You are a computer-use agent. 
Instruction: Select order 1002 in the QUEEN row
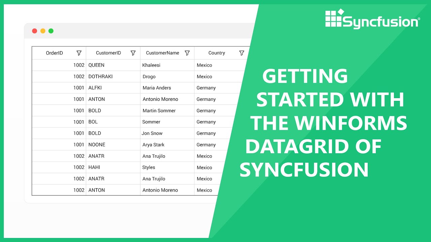(59, 65)
